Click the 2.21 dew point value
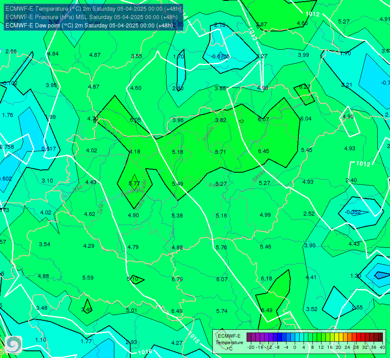This screenshot has width=390, height=358. pyautogui.click(x=347, y=85)
